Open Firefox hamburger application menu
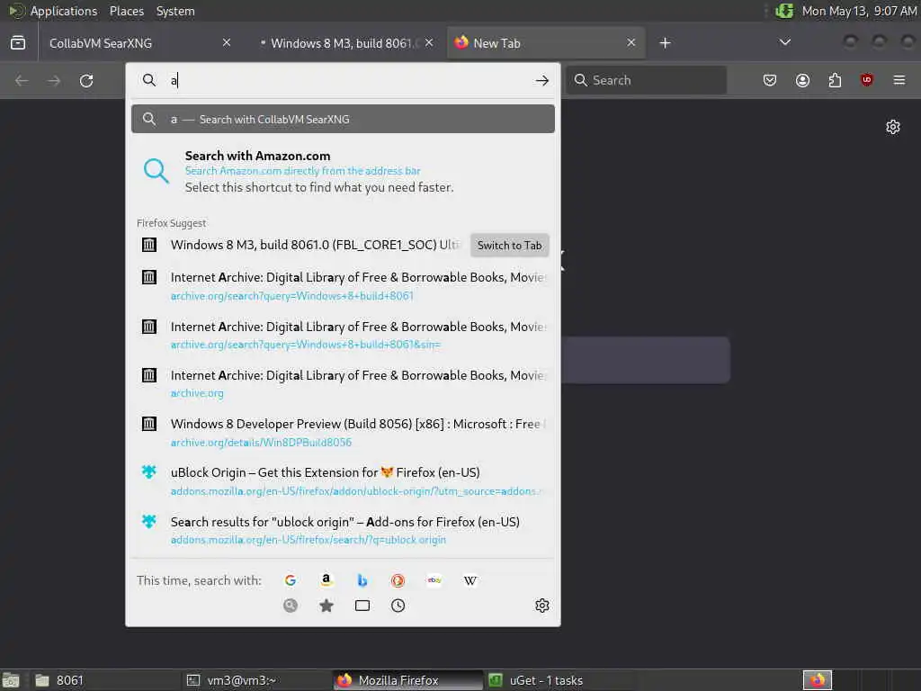Viewport: 921px width, 691px height. coord(899,80)
